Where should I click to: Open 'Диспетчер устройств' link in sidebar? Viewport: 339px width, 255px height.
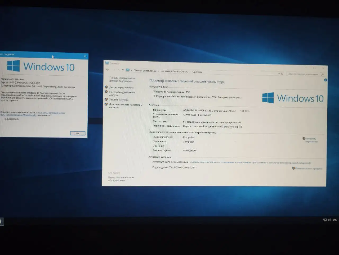[121, 88]
